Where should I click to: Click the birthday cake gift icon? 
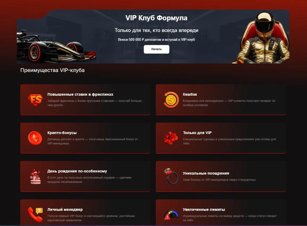click(35, 176)
